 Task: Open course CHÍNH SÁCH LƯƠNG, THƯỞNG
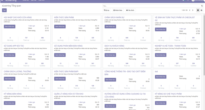click(18, 71)
